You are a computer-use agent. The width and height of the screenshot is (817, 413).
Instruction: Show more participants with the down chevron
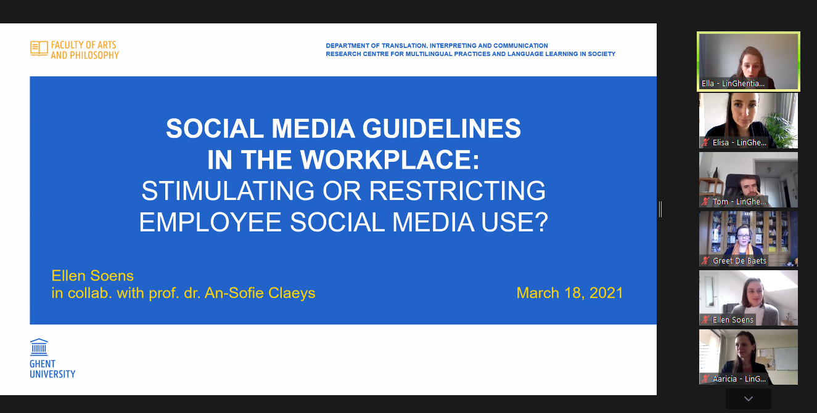(x=749, y=399)
